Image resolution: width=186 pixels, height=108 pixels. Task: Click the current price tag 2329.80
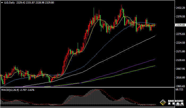point(180,25)
